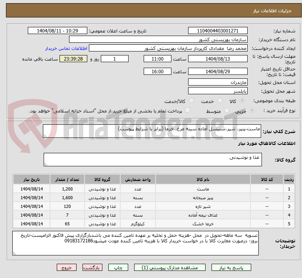This screenshot has width=302, height=278.
Task: Click the 'شماره نیاز' number field
Action: point(217,31)
